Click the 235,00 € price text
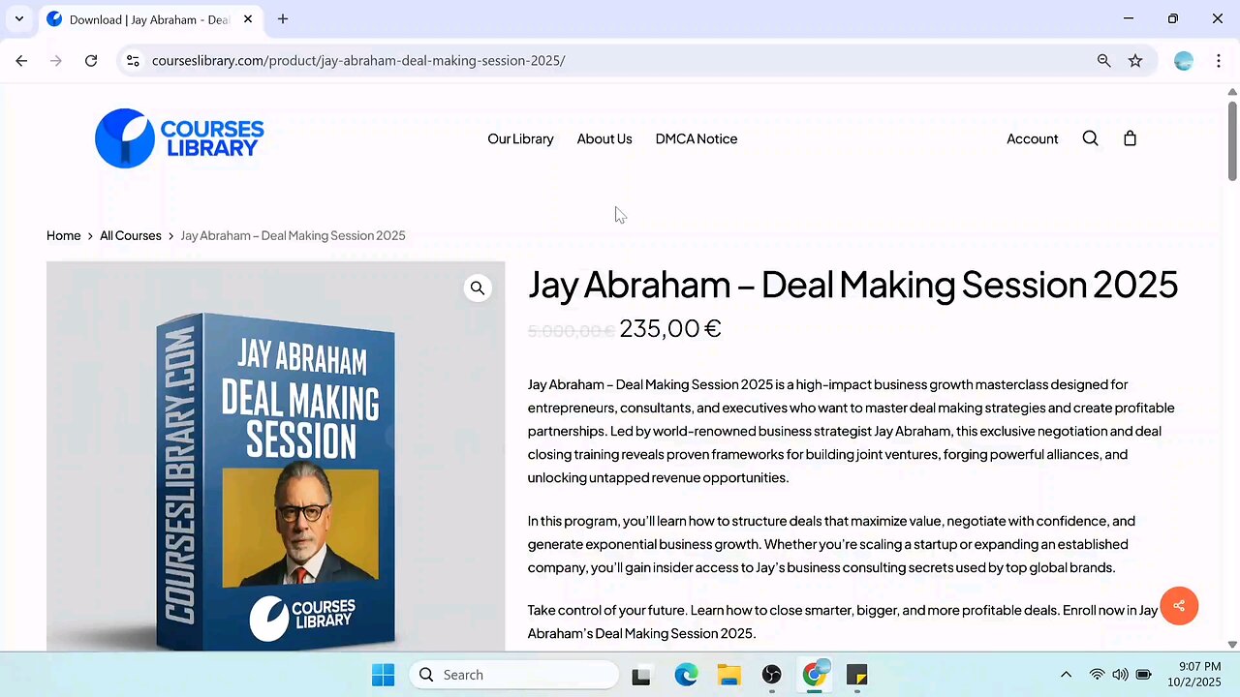Screen dimensions: 1240x697 pos(670,328)
